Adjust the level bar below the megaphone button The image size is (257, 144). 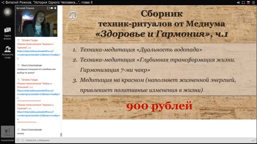7,140
